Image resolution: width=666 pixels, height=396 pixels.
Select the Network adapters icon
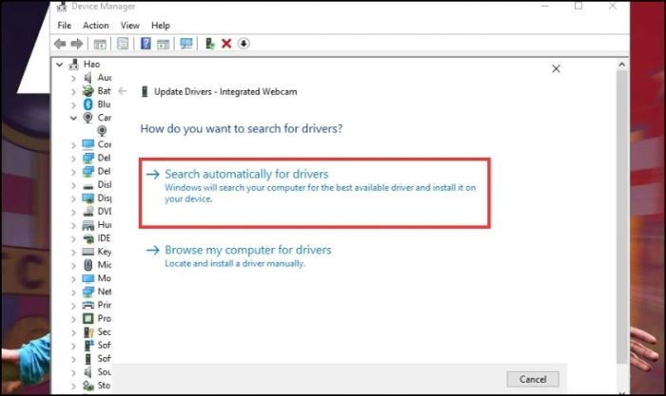pyautogui.click(x=88, y=292)
